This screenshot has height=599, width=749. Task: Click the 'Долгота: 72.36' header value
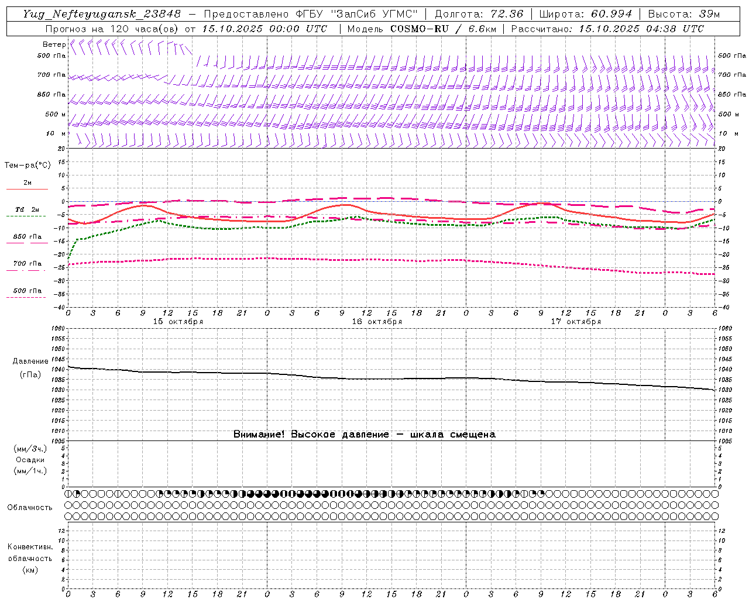(x=479, y=14)
